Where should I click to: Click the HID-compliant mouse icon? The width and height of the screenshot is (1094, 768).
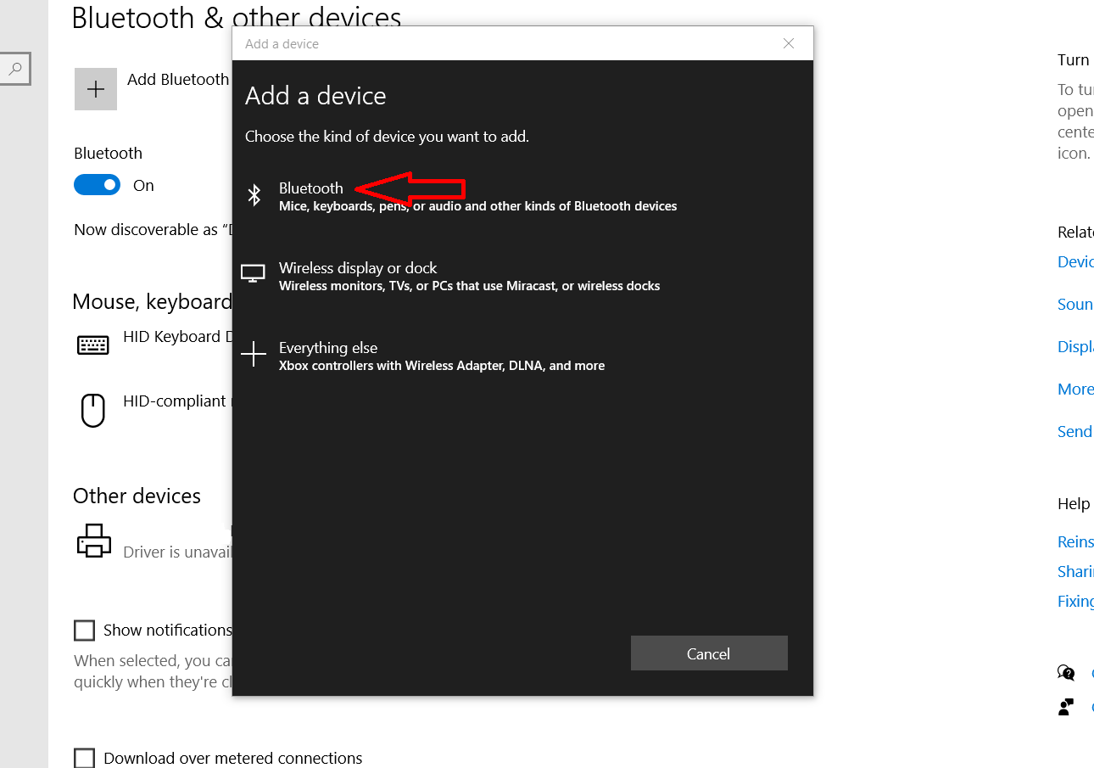[93, 410]
